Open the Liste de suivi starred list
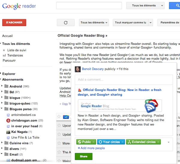 pyautogui.click(x=17, y=50)
